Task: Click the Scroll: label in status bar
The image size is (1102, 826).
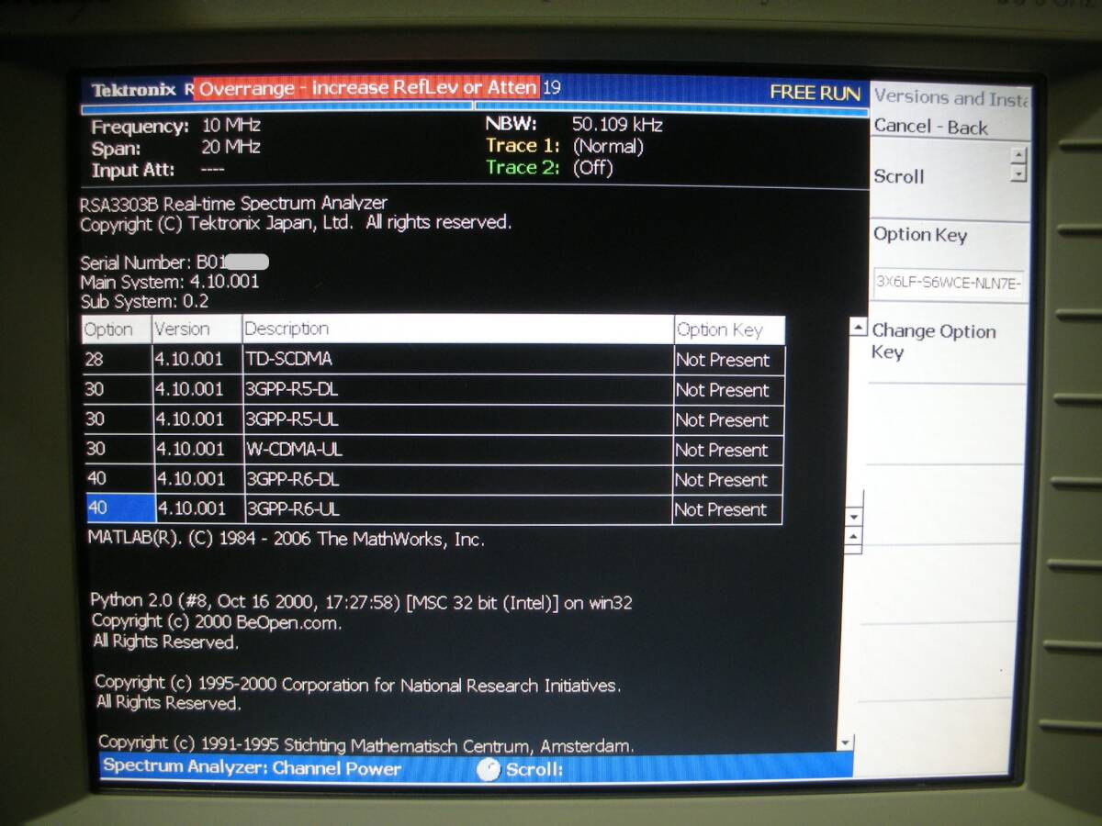Action: pos(534,769)
